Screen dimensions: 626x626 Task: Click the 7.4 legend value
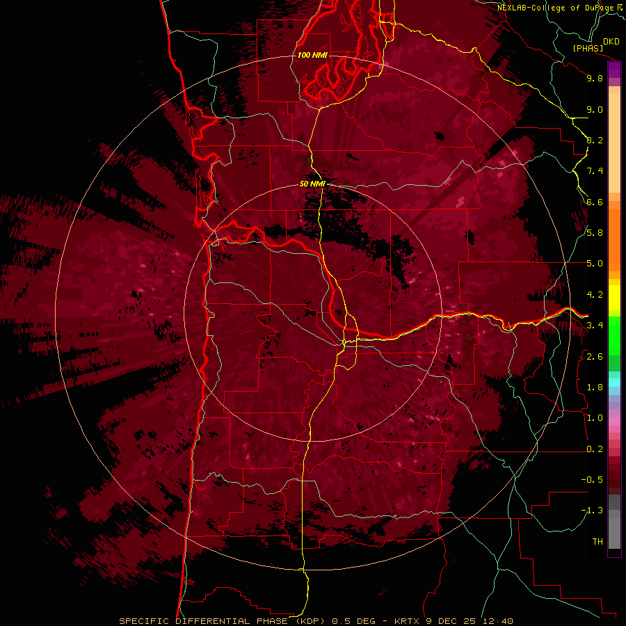[595, 171]
